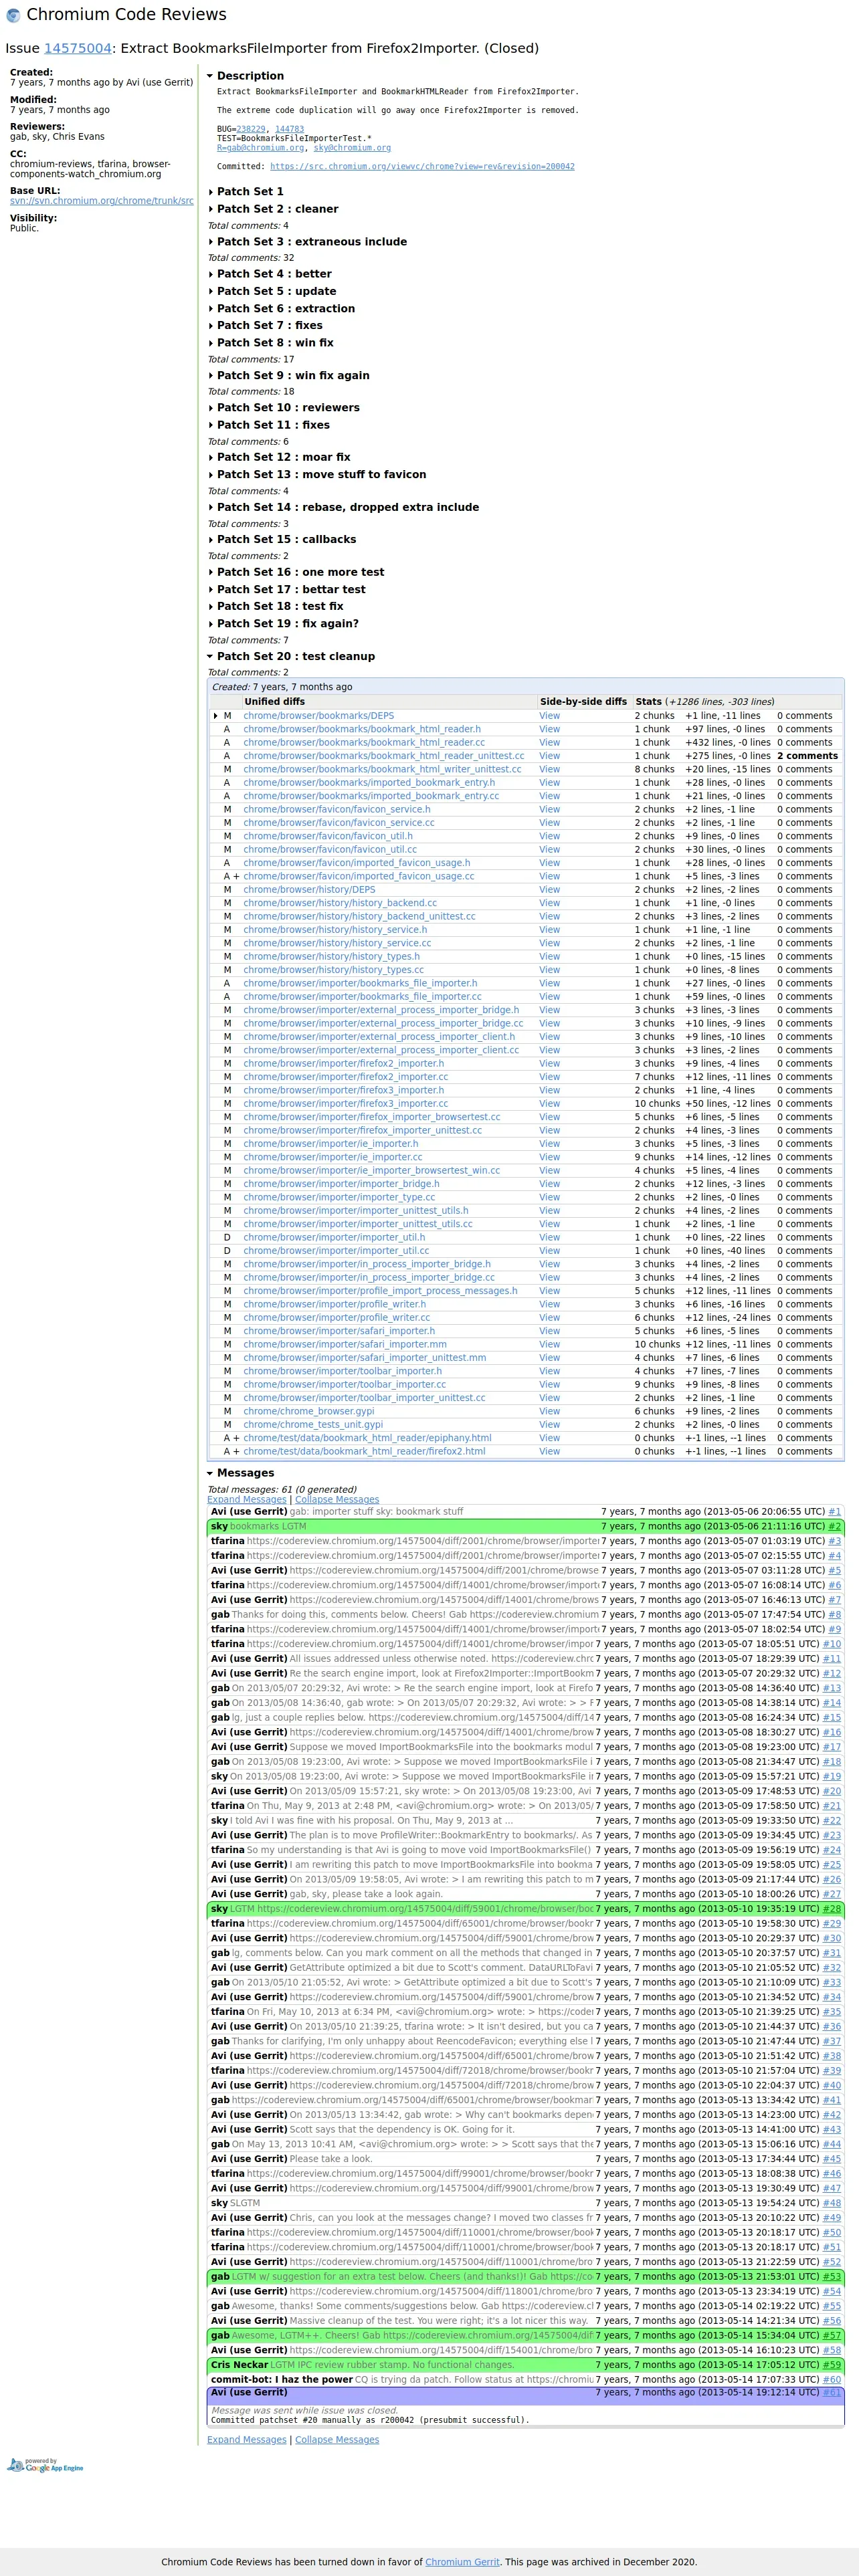Open BUG 144783 link

coord(289,129)
